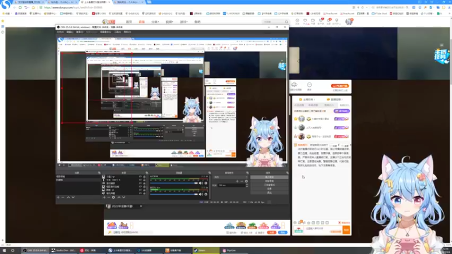Open OBS File menu
The image size is (452, 254).
click(60, 32)
